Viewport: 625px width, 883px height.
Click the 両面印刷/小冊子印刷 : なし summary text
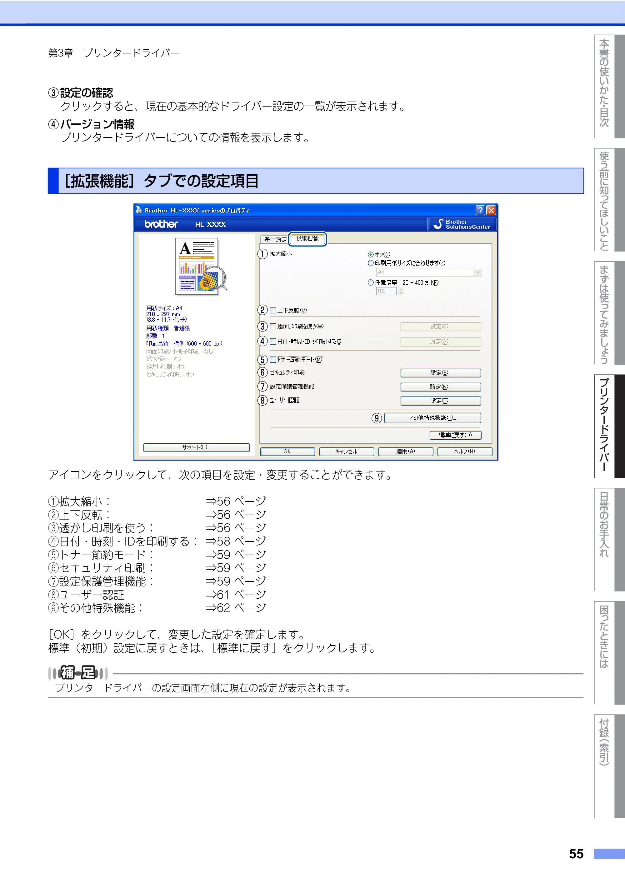tap(179, 351)
